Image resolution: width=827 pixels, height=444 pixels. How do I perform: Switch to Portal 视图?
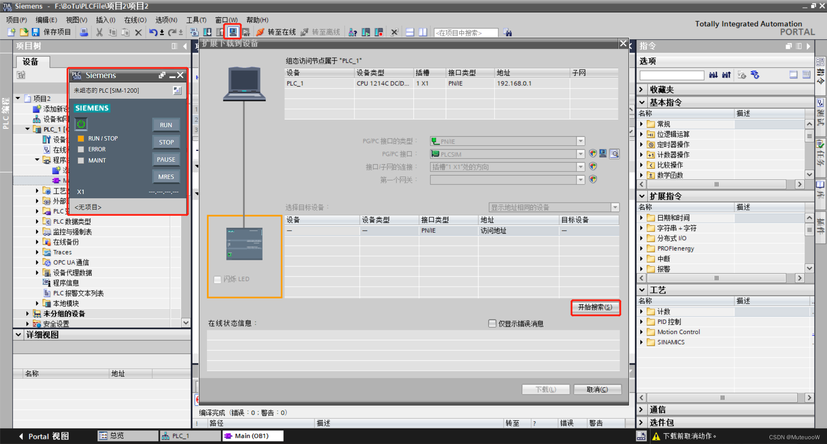[x=43, y=436]
